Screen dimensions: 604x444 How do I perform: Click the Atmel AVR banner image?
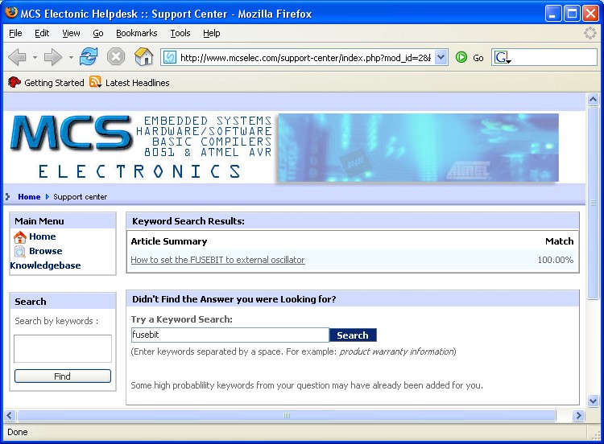tap(418, 147)
